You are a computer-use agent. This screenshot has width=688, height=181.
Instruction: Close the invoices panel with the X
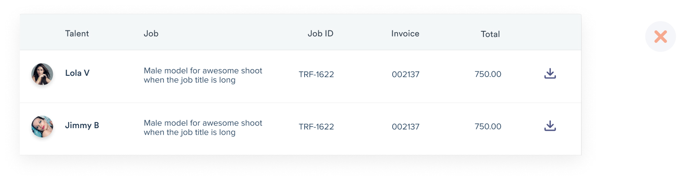(x=660, y=37)
